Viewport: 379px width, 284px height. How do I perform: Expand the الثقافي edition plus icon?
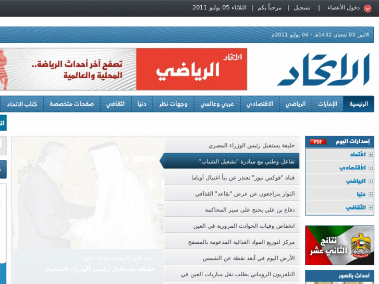coord(371,207)
